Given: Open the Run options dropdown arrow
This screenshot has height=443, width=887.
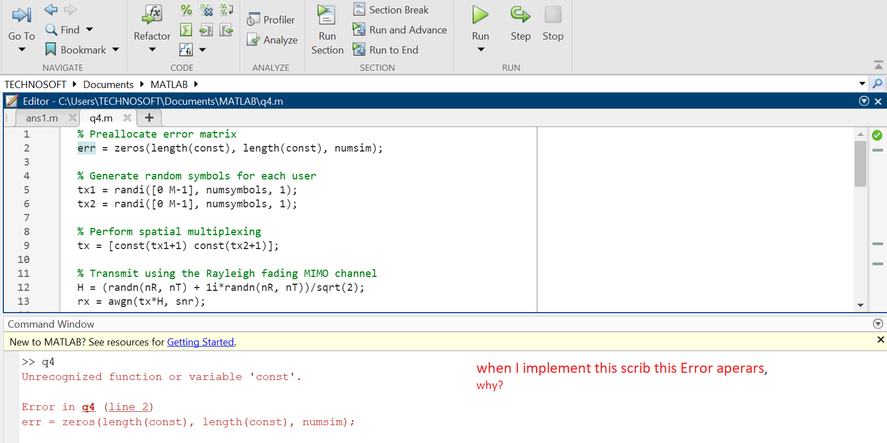Looking at the screenshot, I should coord(481,50).
